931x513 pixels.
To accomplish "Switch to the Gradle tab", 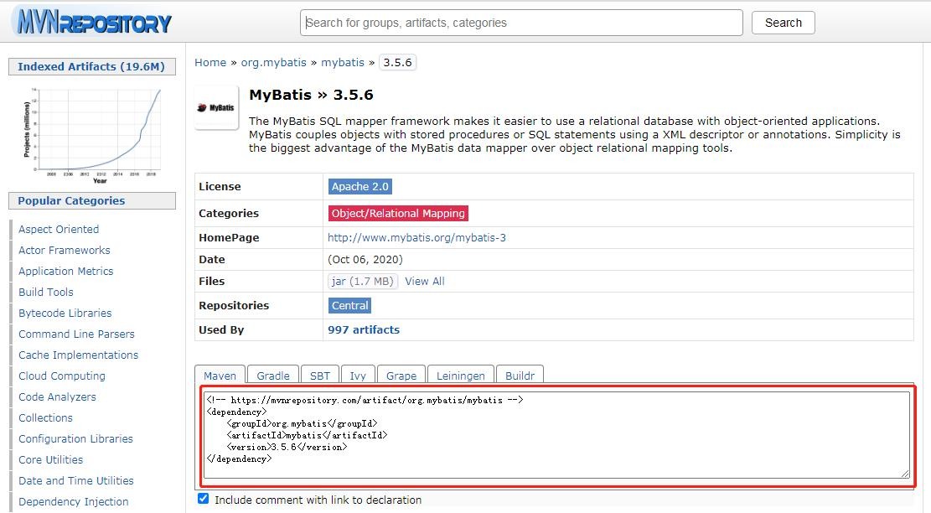I will tap(273, 376).
